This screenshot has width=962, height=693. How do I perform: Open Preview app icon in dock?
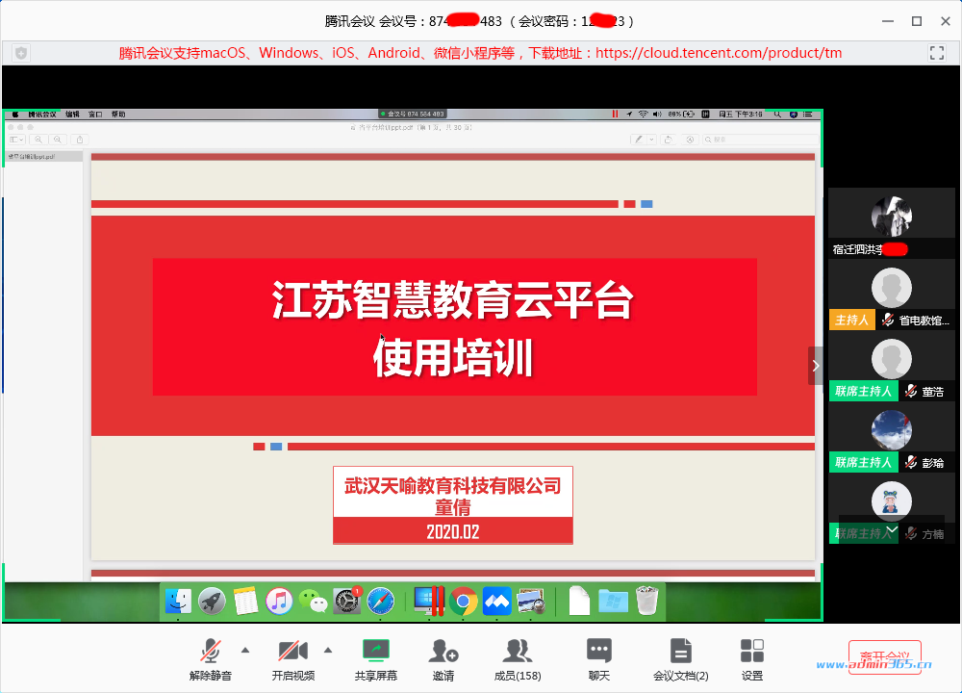coord(531,601)
